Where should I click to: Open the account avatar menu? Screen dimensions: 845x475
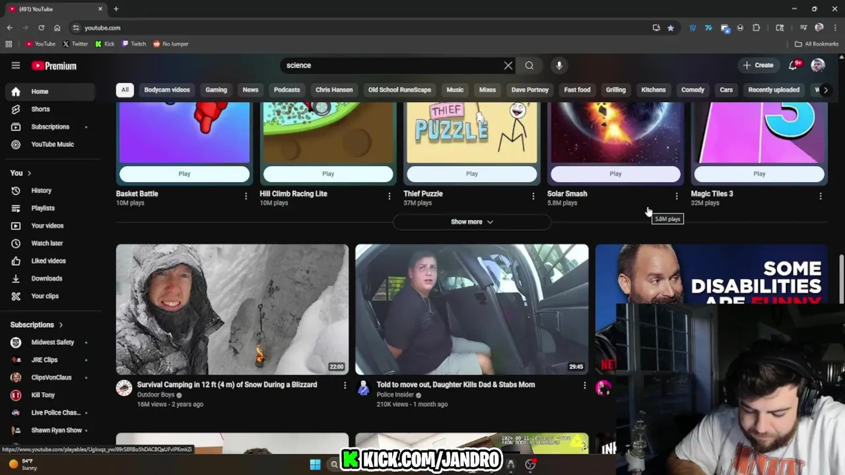(818, 65)
